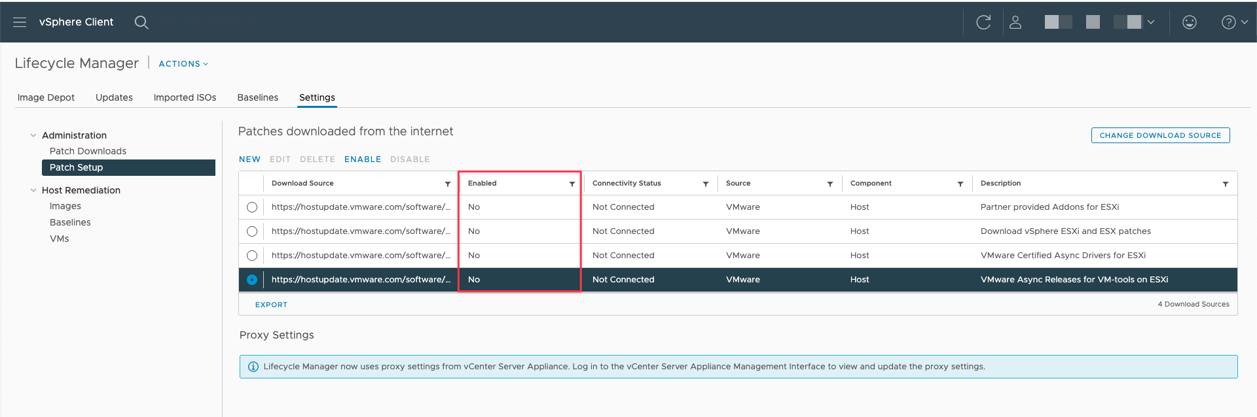Filter the Component column
1257x417 pixels.
(960, 184)
